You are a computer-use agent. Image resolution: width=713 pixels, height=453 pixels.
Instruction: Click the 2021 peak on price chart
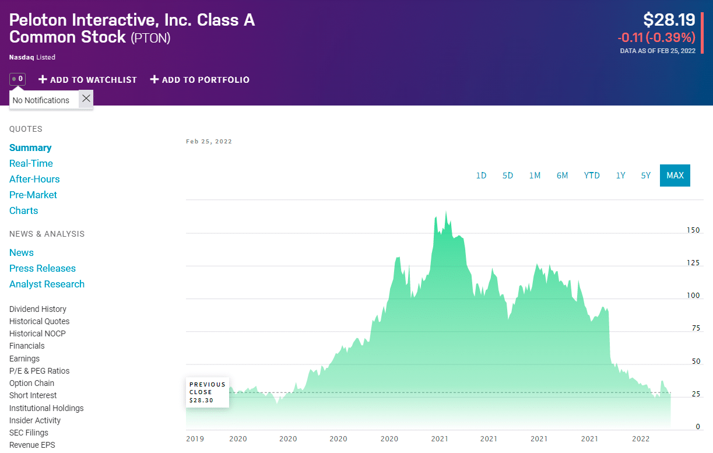click(446, 213)
